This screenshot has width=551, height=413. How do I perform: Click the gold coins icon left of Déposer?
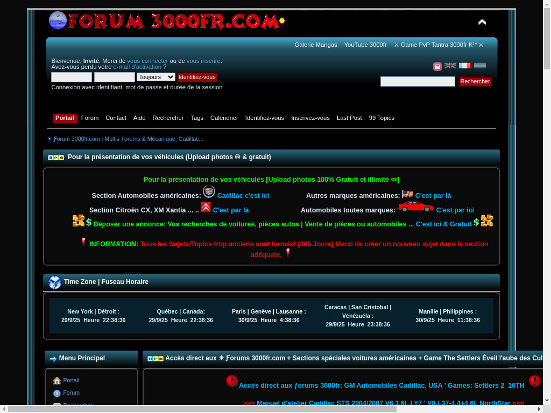coord(79,220)
